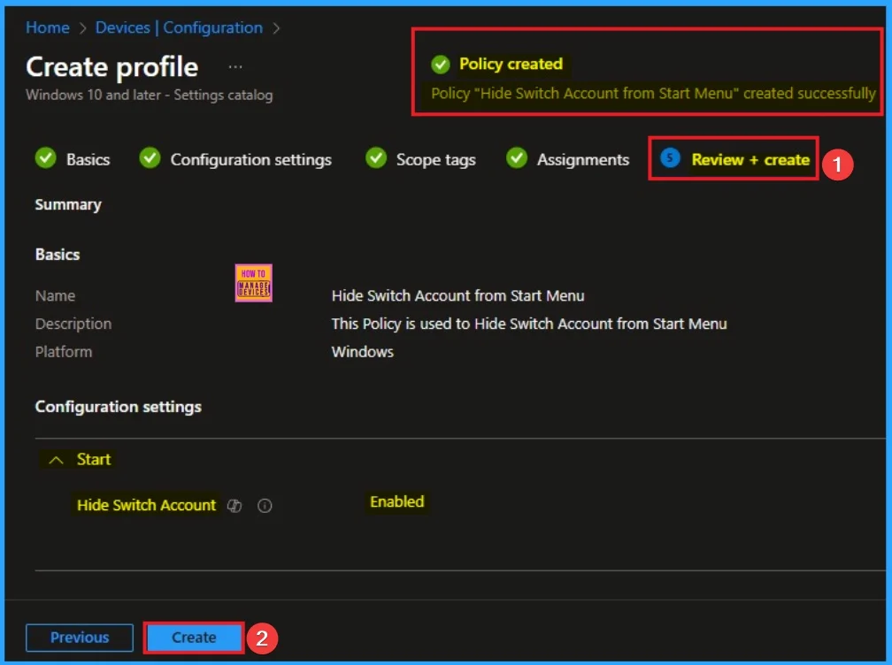Click the policy created successfully message text
The height and width of the screenshot is (665, 892).
tap(653, 93)
